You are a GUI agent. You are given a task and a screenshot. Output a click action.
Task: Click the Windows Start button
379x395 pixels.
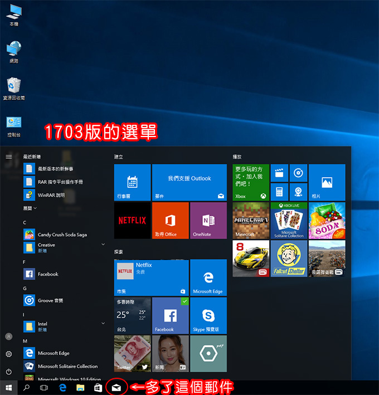[x=8, y=388]
